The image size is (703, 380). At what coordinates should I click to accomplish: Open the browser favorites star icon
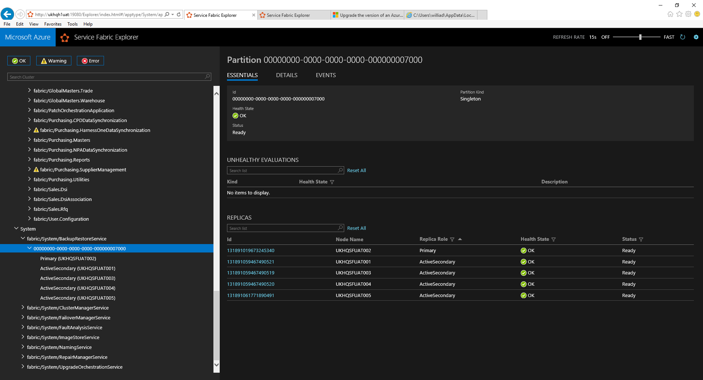pyautogui.click(x=679, y=14)
